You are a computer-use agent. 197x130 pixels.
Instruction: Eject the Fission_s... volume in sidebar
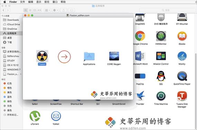pyautogui.click(x=21, y=74)
